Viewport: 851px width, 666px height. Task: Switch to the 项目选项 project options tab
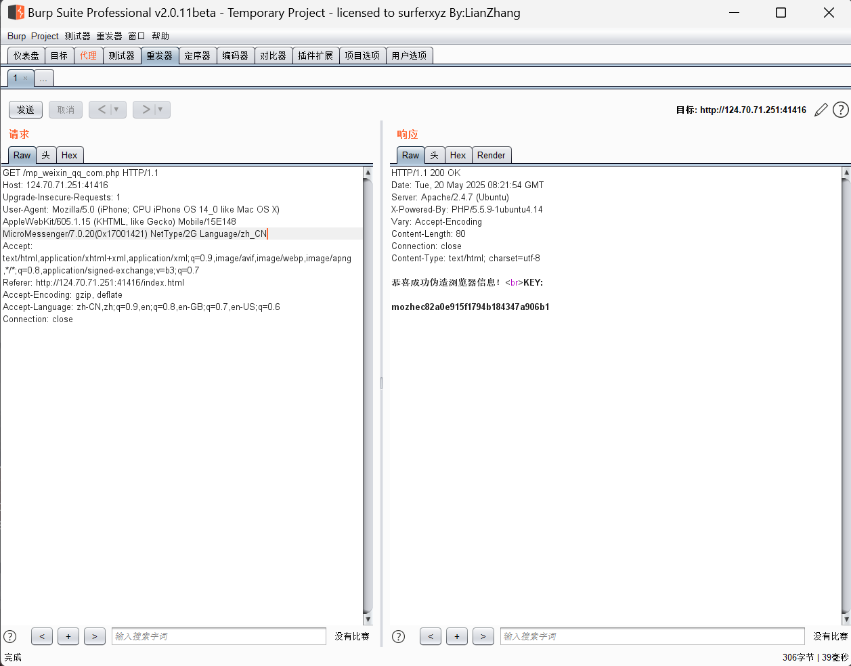362,56
